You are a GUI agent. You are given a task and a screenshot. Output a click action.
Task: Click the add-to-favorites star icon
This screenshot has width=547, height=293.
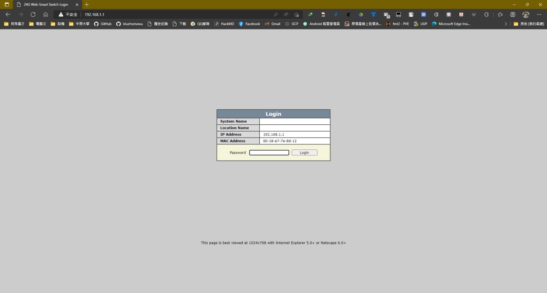296,14
